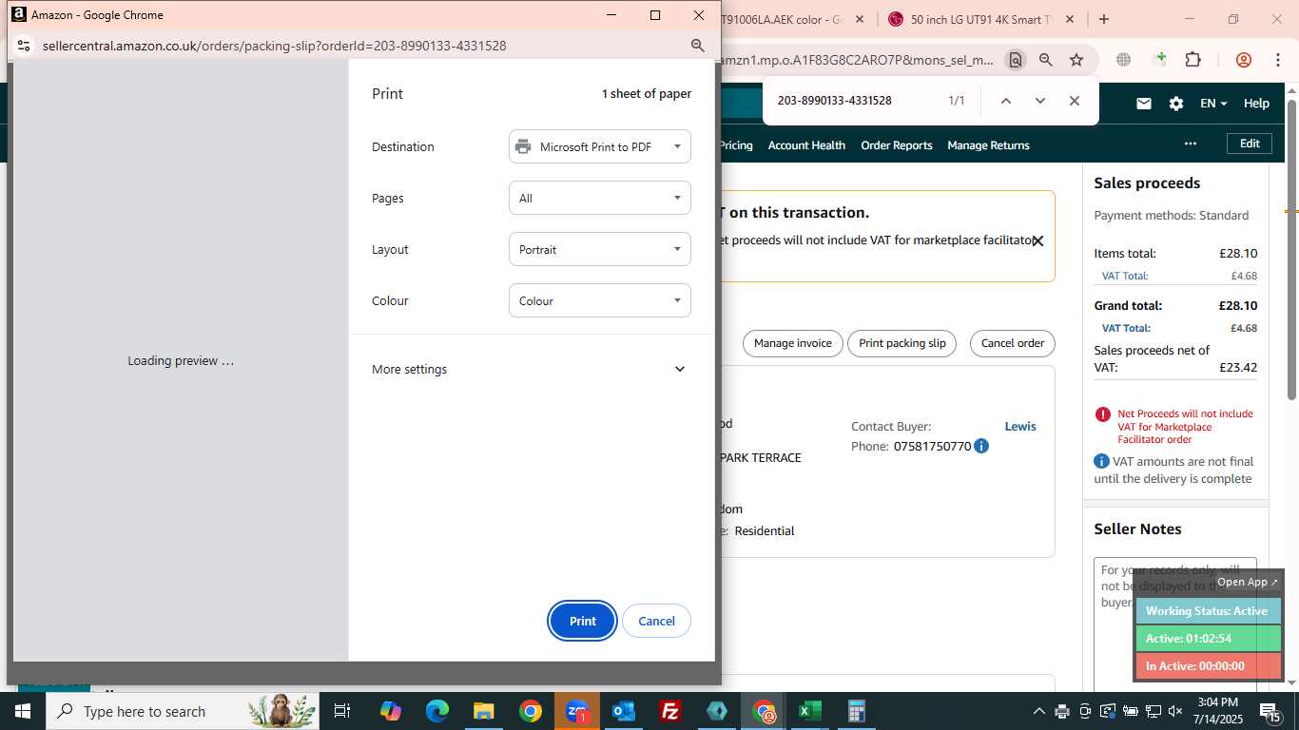Click the Working Status: Active bar
Image resolution: width=1299 pixels, height=730 pixels.
tap(1208, 611)
